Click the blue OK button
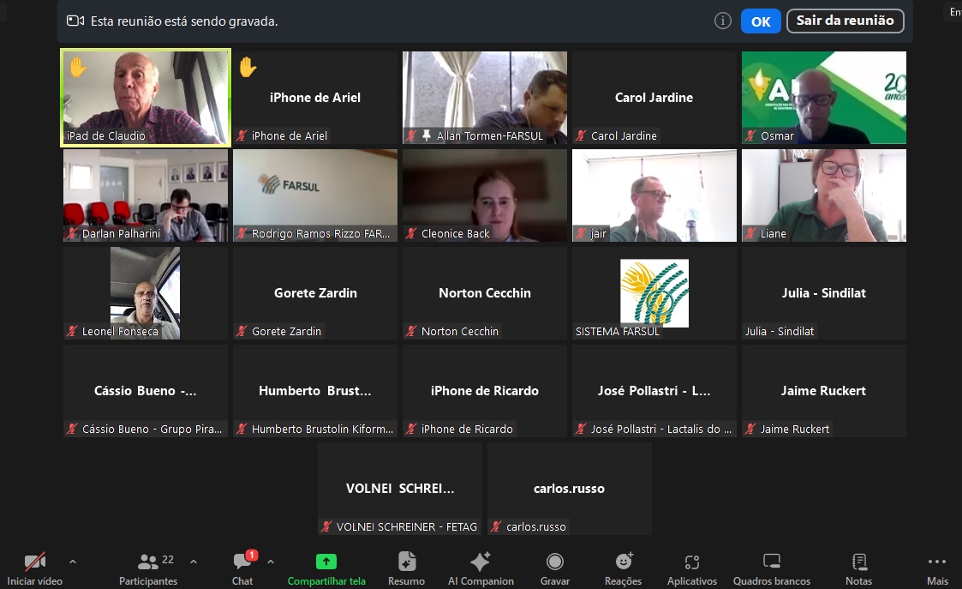 coord(761,21)
